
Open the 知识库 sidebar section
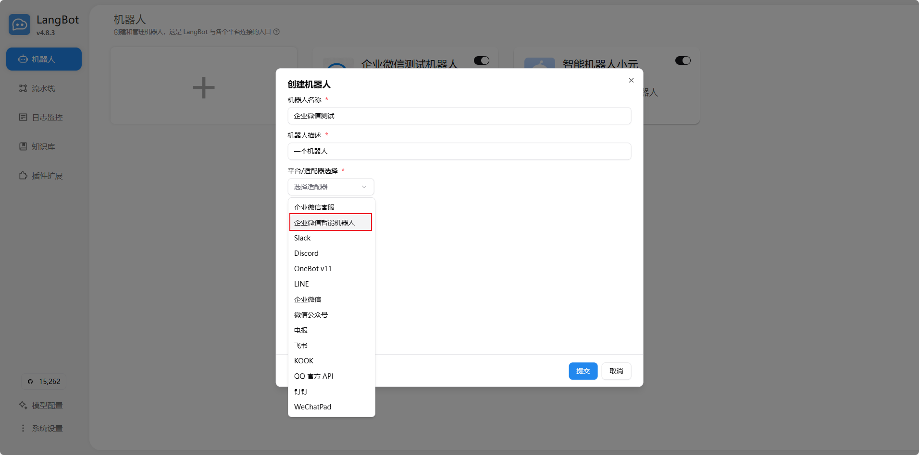point(44,147)
